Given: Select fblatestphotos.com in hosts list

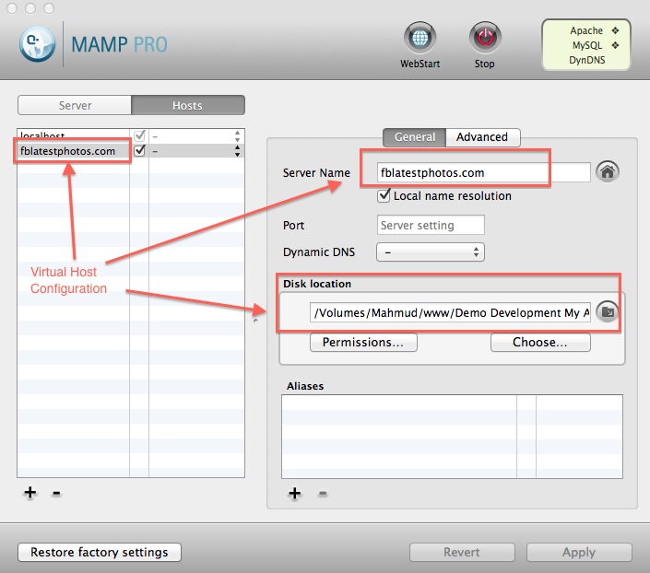Looking at the screenshot, I should tap(67, 151).
